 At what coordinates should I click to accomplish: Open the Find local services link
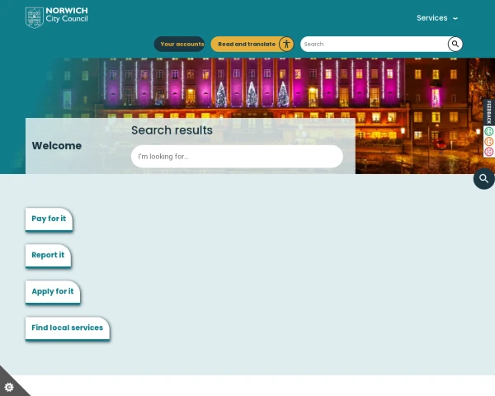[x=68, y=328]
